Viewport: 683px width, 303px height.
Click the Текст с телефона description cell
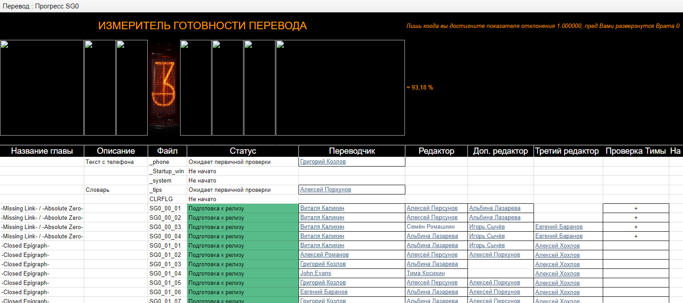pos(110,162)
